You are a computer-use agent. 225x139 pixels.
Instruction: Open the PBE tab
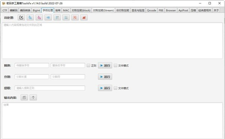coord(161,10)
